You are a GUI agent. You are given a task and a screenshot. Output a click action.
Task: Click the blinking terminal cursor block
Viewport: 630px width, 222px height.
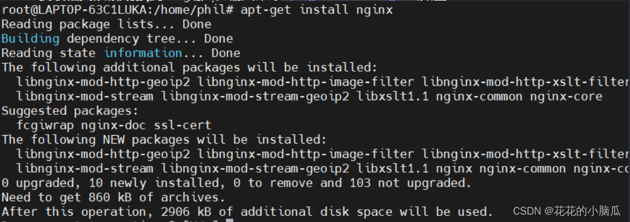pos(229,220)
